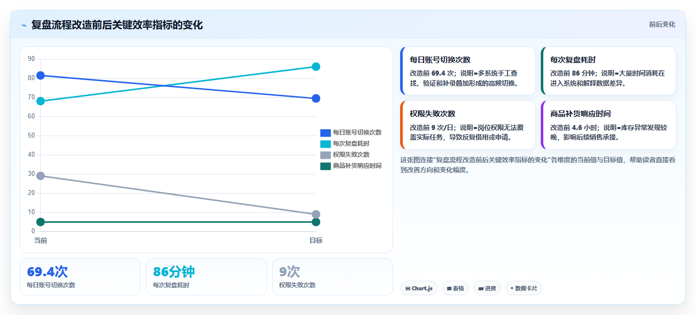Click the 数据卡片 tag
The height and width of the screenshot is (315, 696).
[524, 288]
